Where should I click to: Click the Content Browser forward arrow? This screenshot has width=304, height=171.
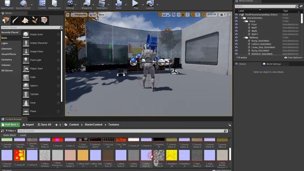pyautogui.click(x=60, y=125)
